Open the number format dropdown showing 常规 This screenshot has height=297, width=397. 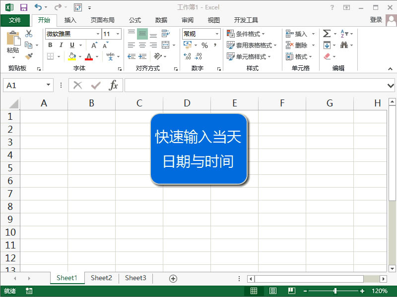pos(217,34)
